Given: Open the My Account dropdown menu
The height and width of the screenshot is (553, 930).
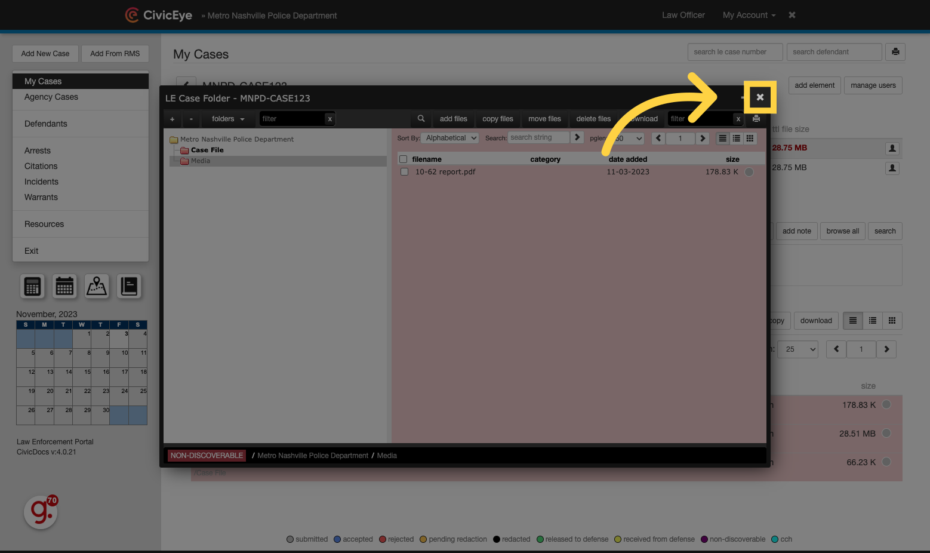Looking at the screenshot, I should (x=749, y=15).
